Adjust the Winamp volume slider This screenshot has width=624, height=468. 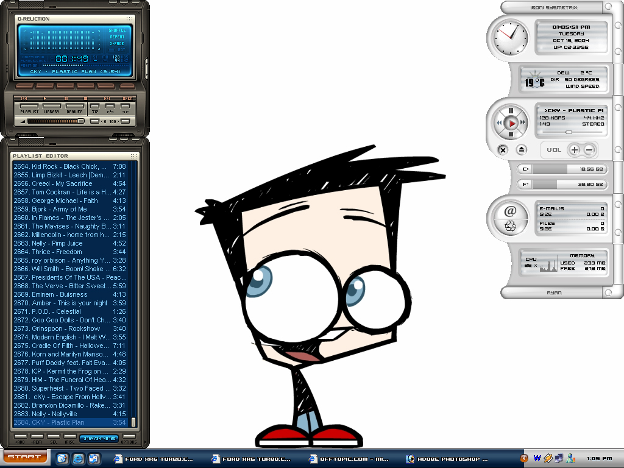(x=55, y=121)
